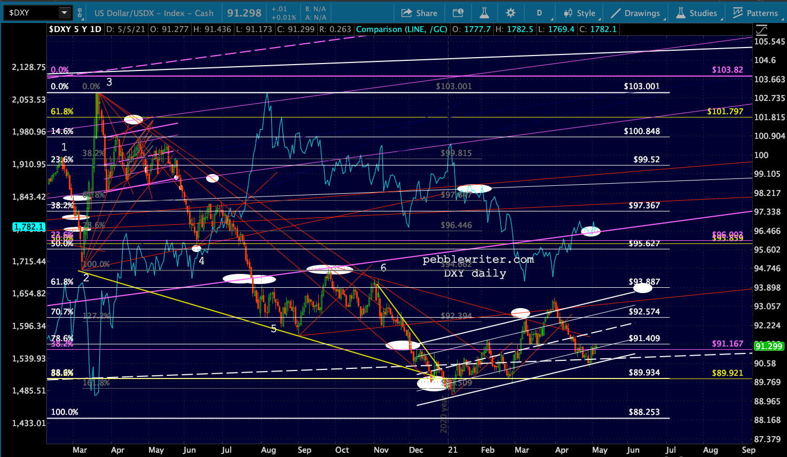Click the curve icon above the price axis
Viewport: 787px width, 457px height.
761,30
